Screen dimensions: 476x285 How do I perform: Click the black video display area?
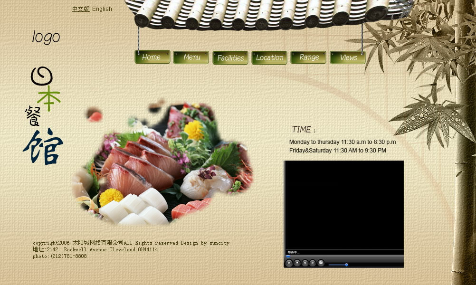tap(344, 205)
